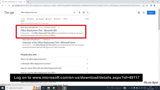Close the office deployment tool tab
The width and height of the screenshot is (160, 90).
[24, 2]
